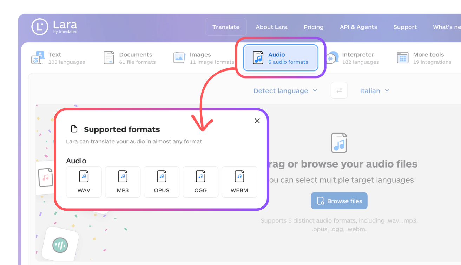Click the MP3 audio file icon
Screen dimensions: 461x265
123,176
